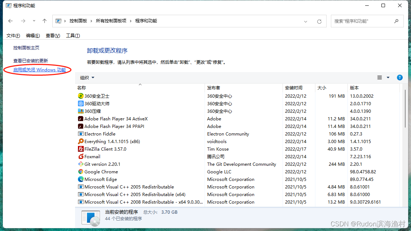411x231 pixels.
Task: Go up one folder level arrow
Action: point(44,21)
